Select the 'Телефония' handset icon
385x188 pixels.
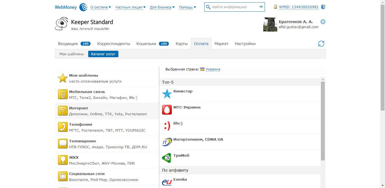[x=63, y=127]
